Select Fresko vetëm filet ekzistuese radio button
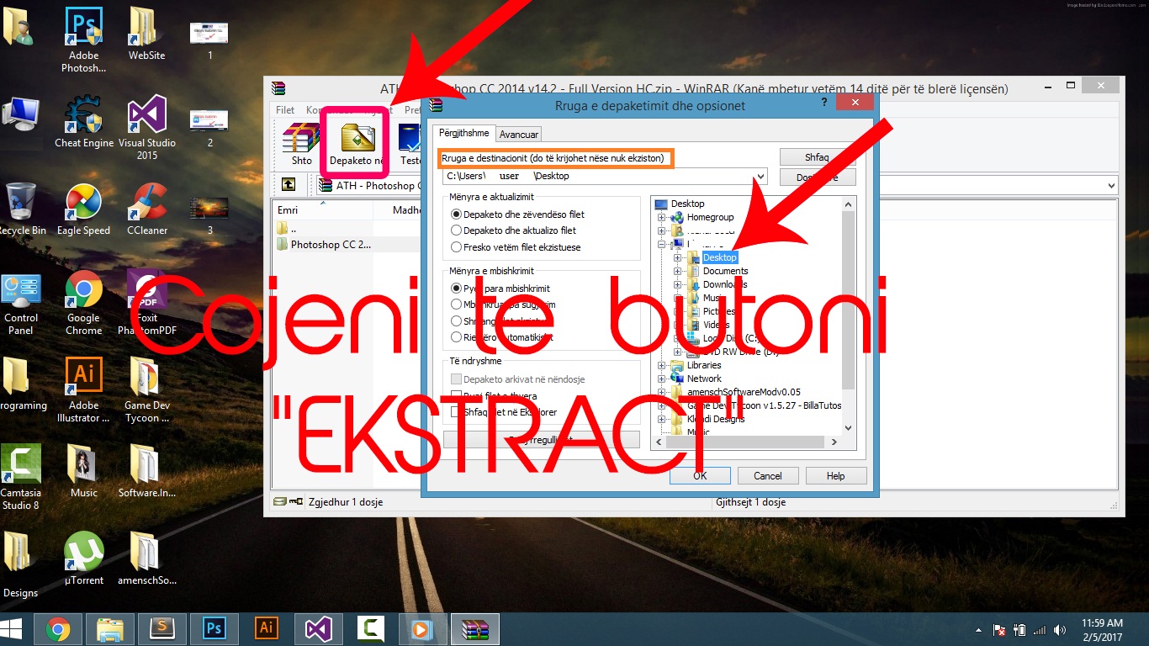This screenshot has height=646, width=1149. (x=456, y=247)
